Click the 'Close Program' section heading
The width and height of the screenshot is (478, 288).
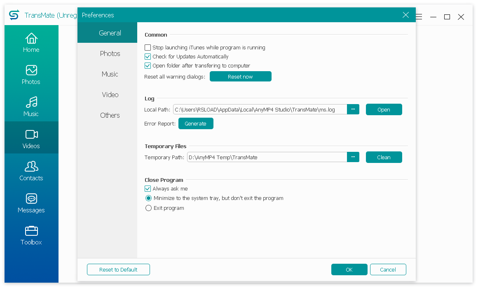pyautogui.click(x=164, y=180)
